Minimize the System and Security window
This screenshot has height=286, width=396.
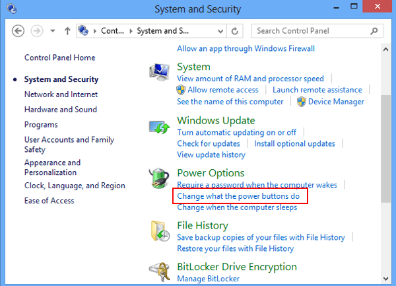click(x=336, y=7)
